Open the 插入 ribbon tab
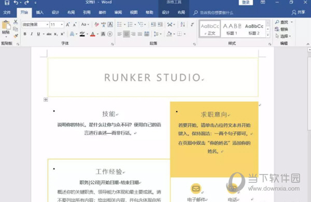 39,12
